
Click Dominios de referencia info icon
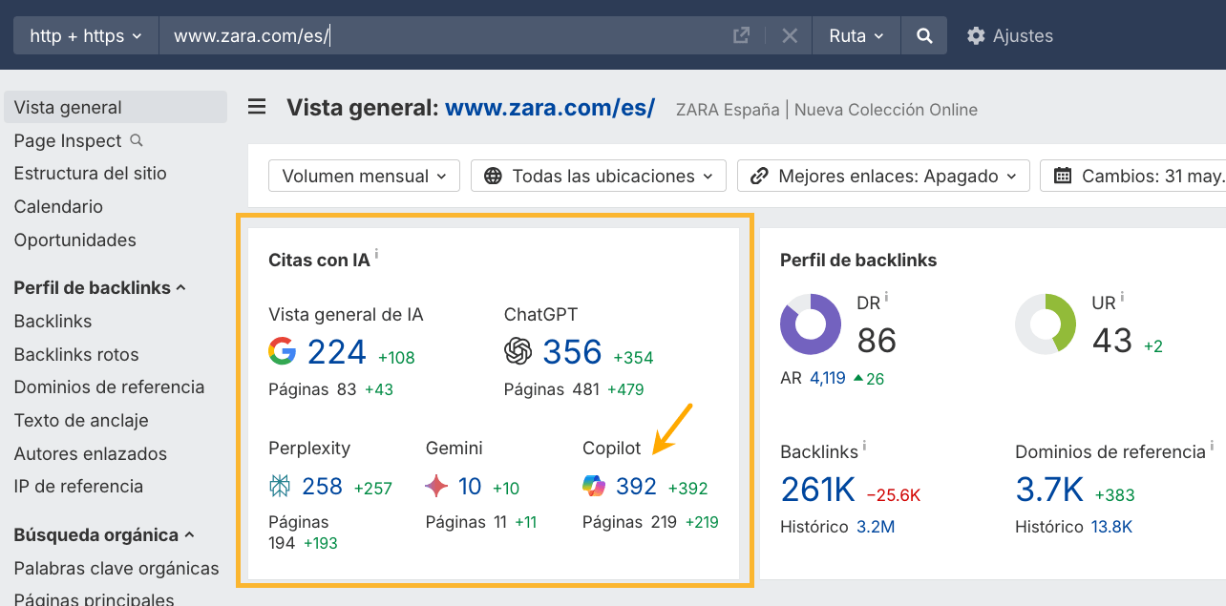point(1213,446)
